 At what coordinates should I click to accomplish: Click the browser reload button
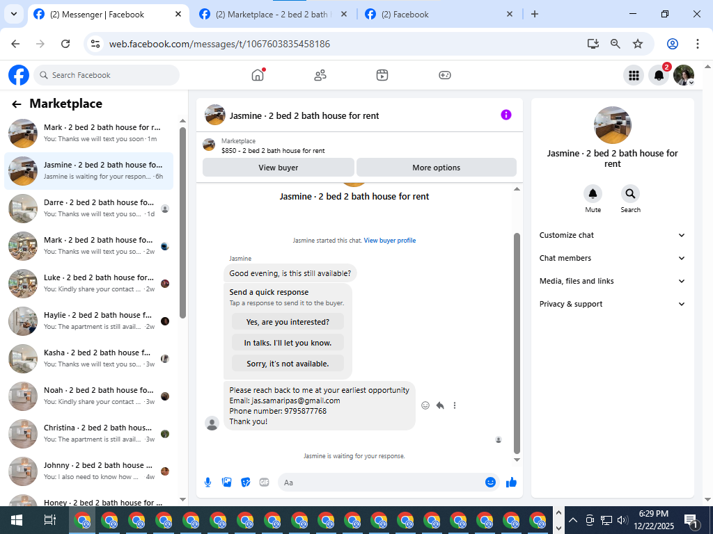point(65,44)
